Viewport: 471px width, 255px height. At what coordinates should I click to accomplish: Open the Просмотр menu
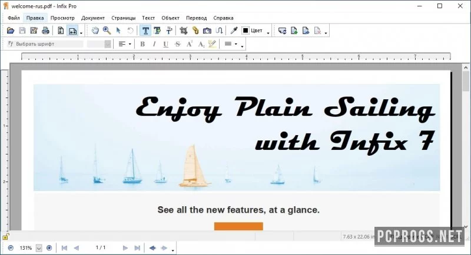[x=62, y=18]
